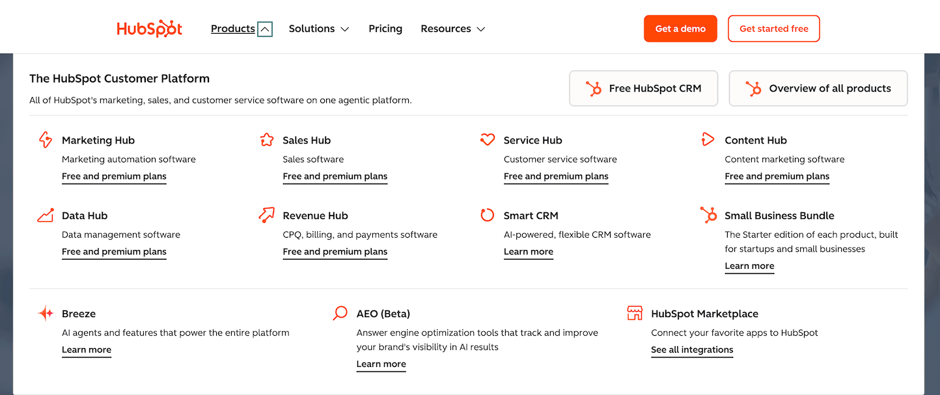Click 'CPQ, billing, and payments software' text
This screenshot has width=940, height=395.
click(x=361, y=235)
